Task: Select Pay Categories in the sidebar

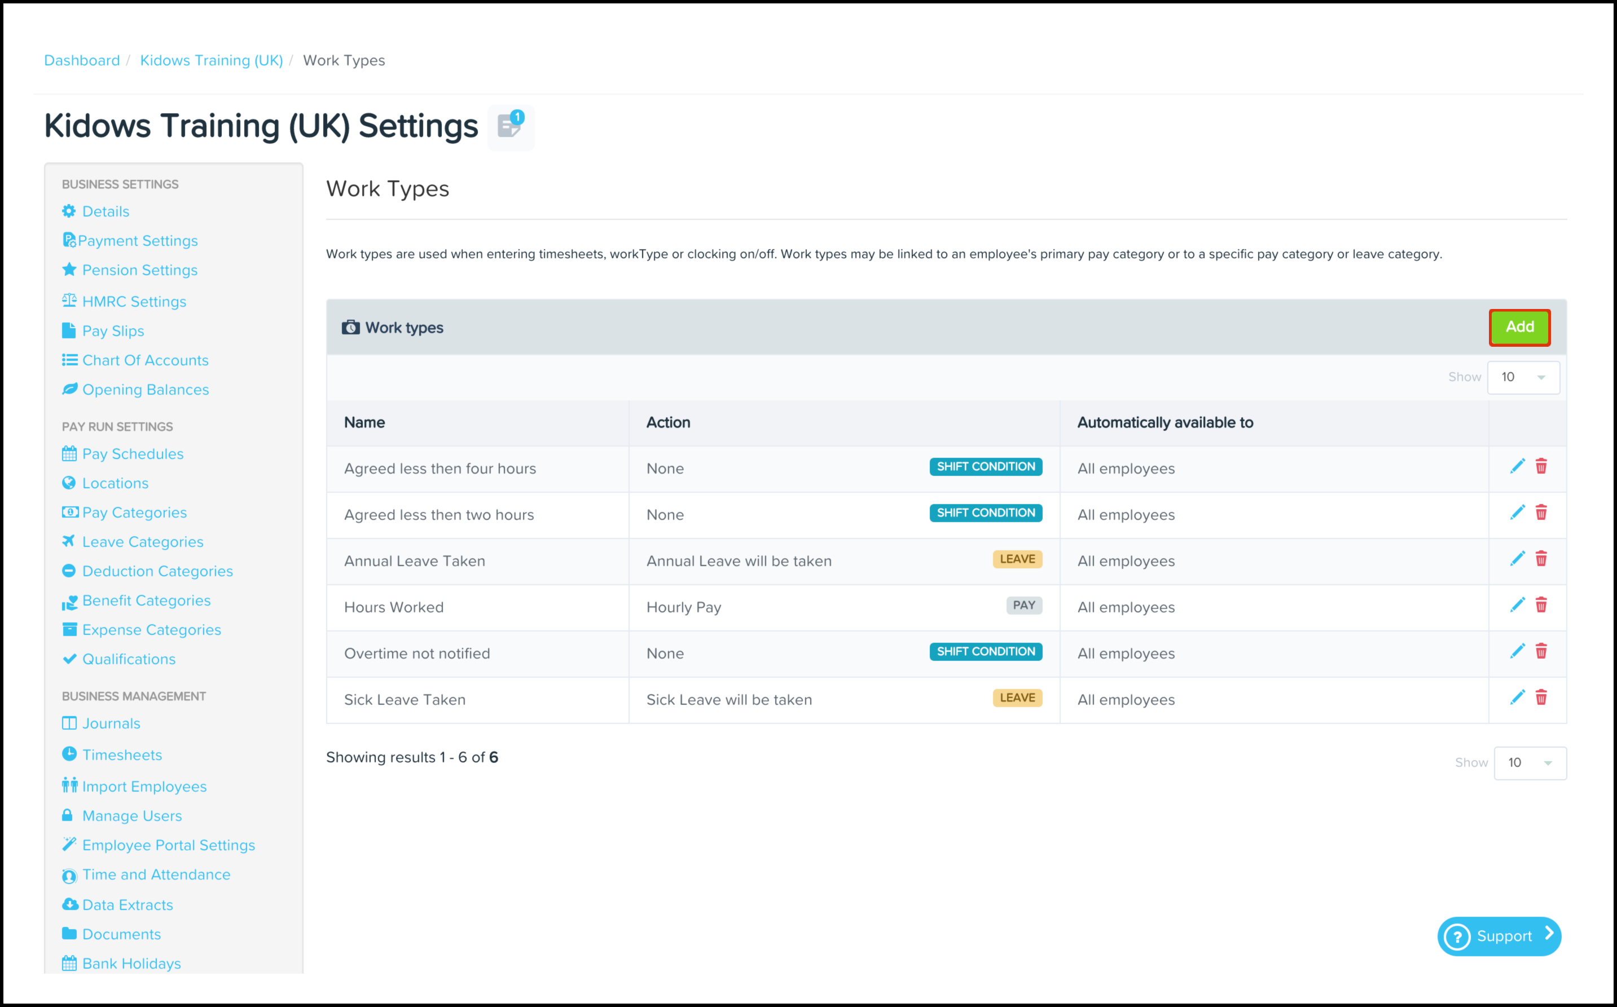Action: point(135,513)
